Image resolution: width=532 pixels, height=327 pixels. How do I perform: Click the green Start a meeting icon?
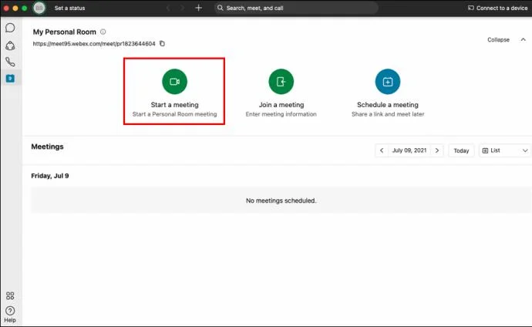pyautogui.click(x=174, y=82)
